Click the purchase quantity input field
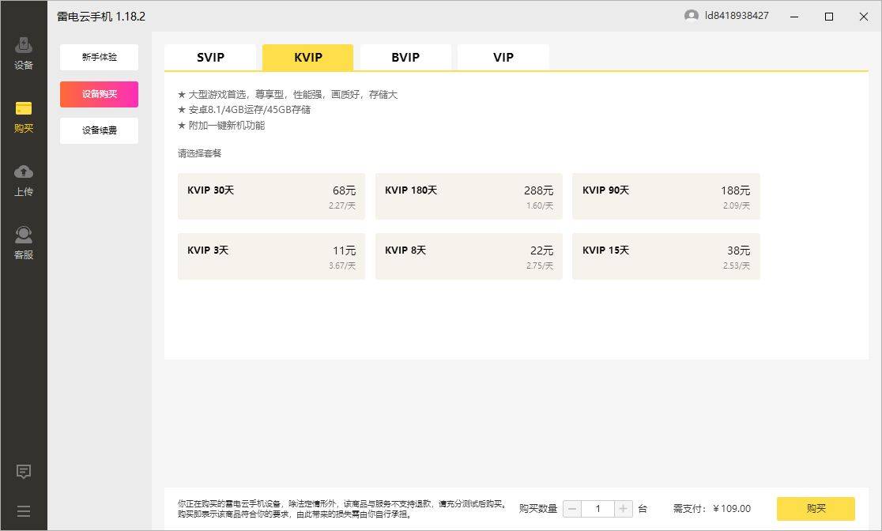The height and width of the screenshot is (531, 882). tap(598, 509)
